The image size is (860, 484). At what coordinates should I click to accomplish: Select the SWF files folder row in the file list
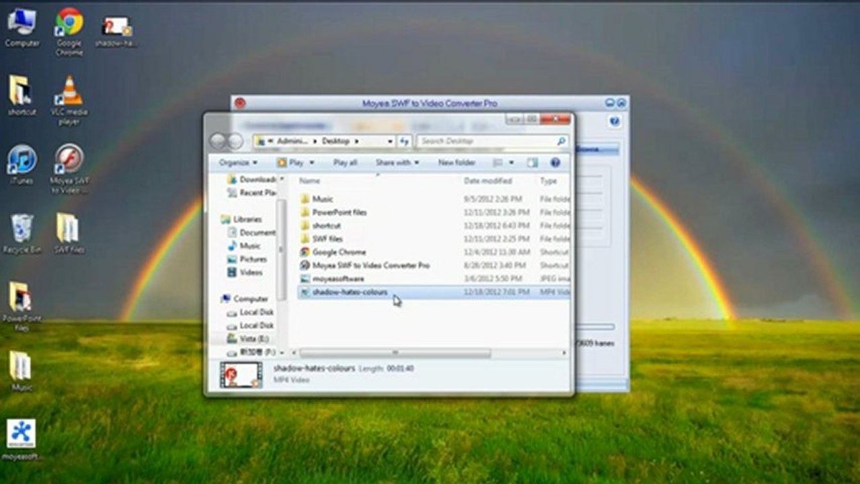[434, 239]
